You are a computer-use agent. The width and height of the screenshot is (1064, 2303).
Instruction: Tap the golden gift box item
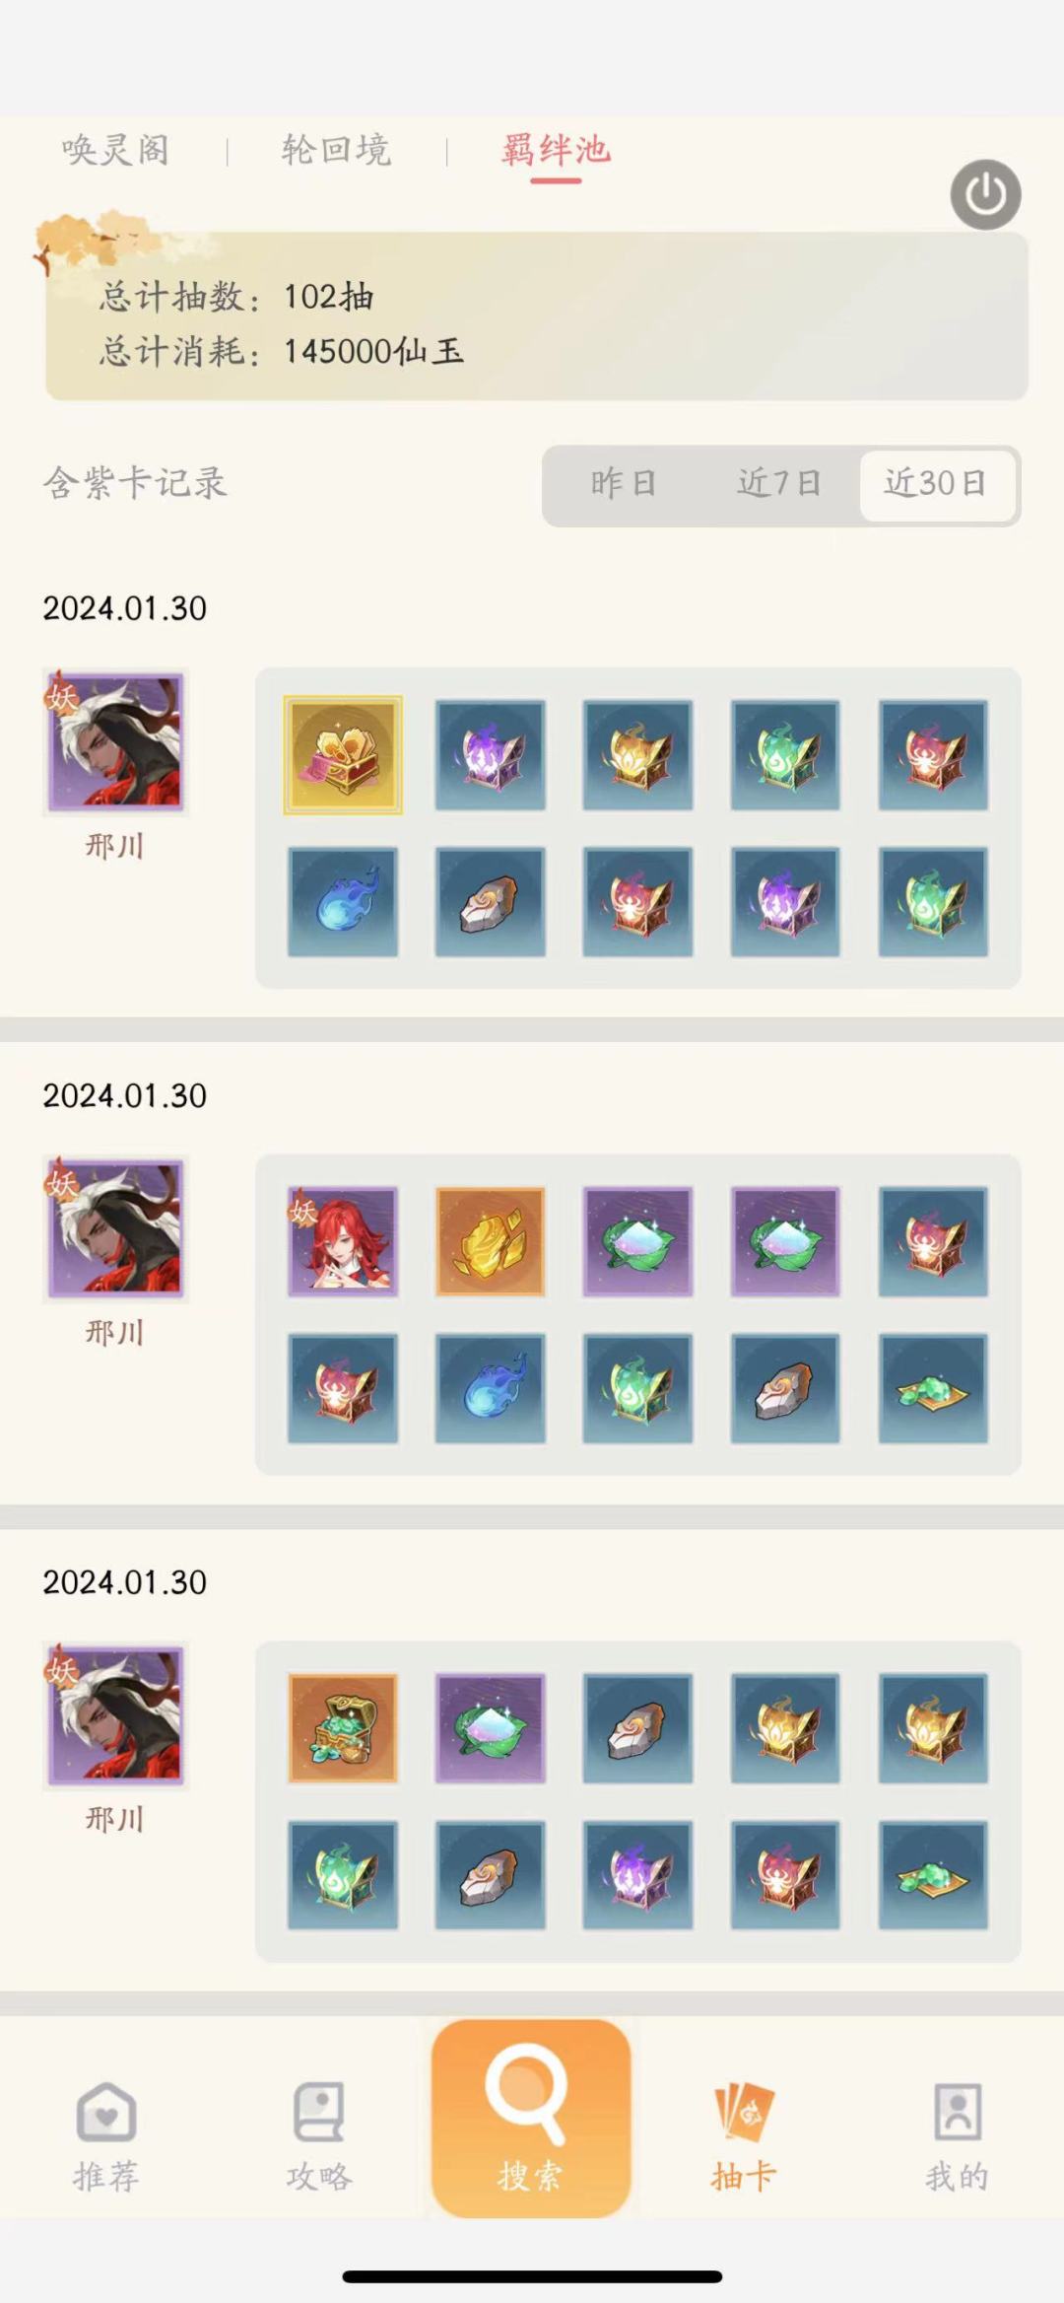click(343, 755)
